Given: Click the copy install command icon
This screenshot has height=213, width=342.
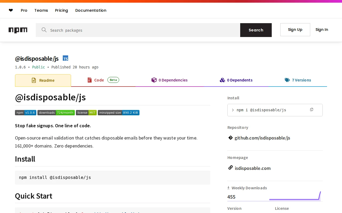Looking at the screenshot, I should pyautogui.click(x=312, y=110).
